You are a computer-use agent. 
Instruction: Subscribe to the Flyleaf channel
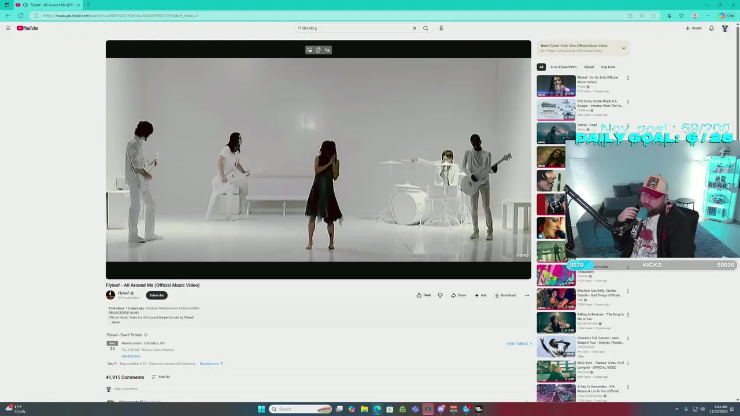point(157,295)
